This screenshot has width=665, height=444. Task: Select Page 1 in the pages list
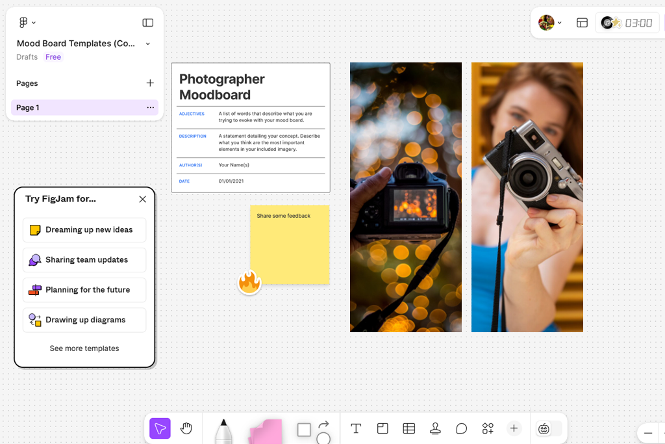pos(84,107)
